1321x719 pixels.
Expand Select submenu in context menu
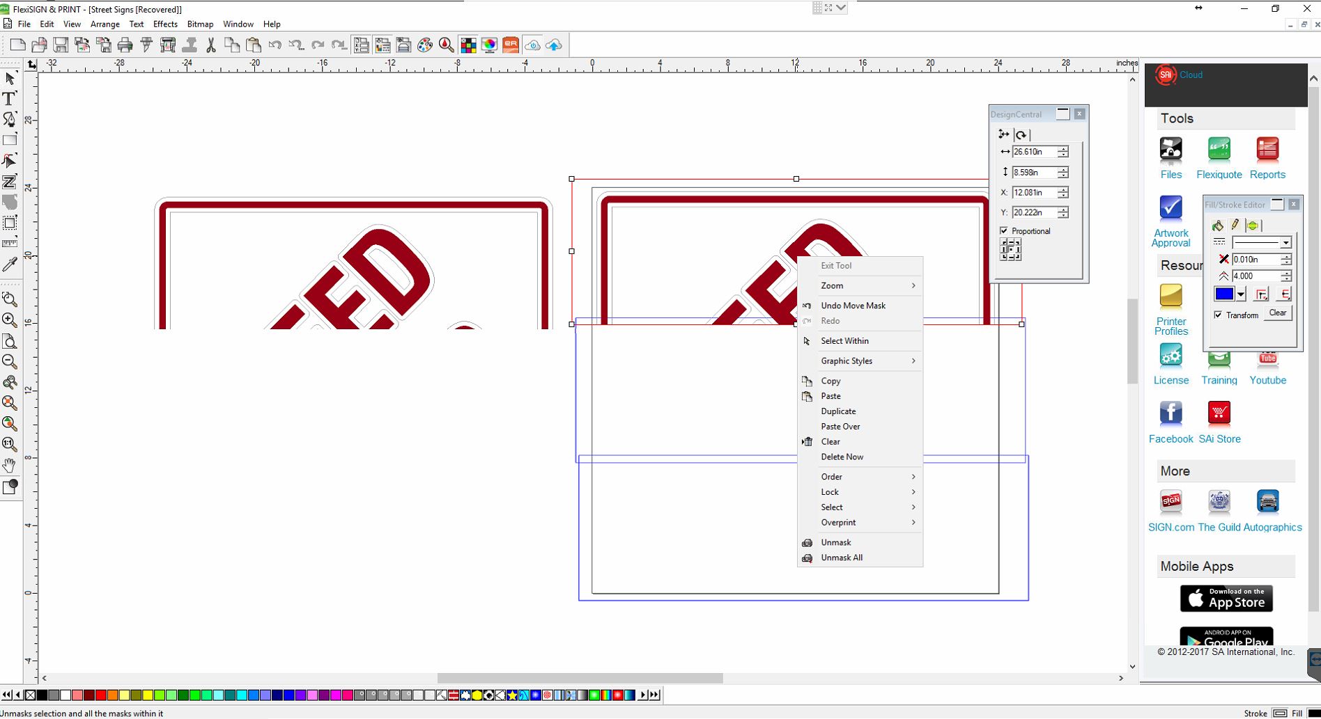click(860, 507)
